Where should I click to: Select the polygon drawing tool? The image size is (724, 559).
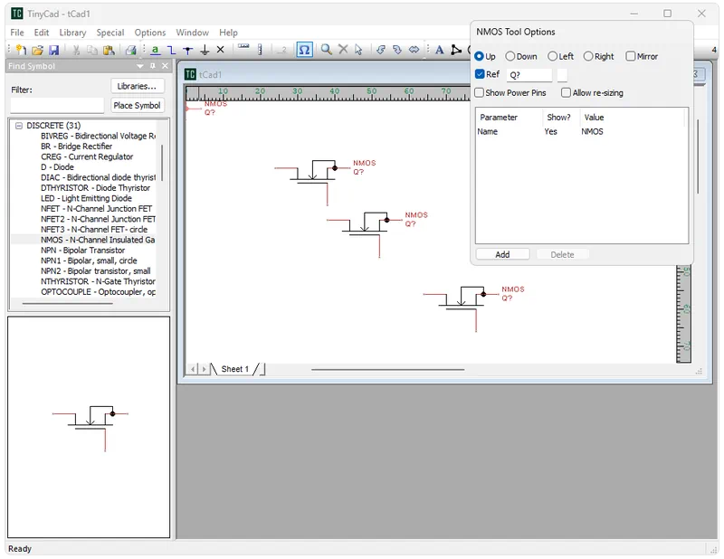pos(456,50)
